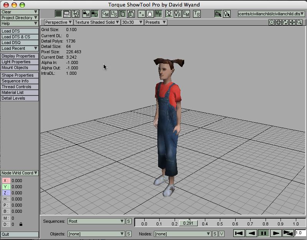Viewport: 307px width, 240px height.
Task: Click the 0.291 timeline slider handle
Action: coord(188,223)
